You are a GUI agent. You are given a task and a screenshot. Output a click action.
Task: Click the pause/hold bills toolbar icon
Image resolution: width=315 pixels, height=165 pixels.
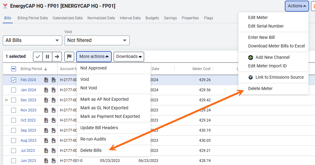click(x=47, y=56)
